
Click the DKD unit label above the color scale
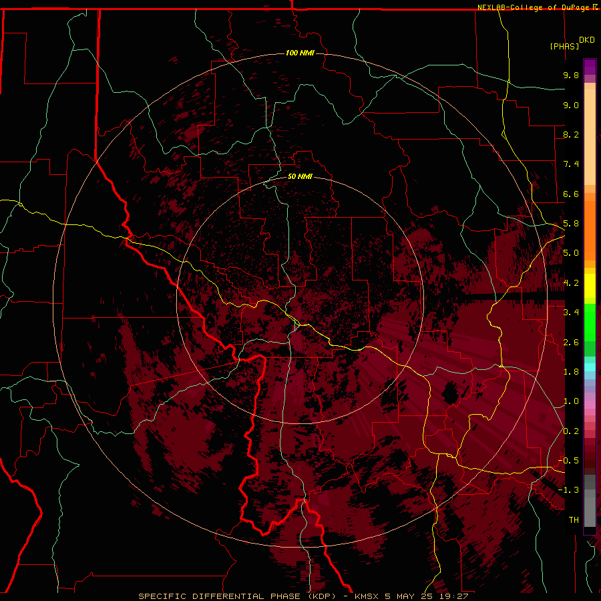[587, 40]
